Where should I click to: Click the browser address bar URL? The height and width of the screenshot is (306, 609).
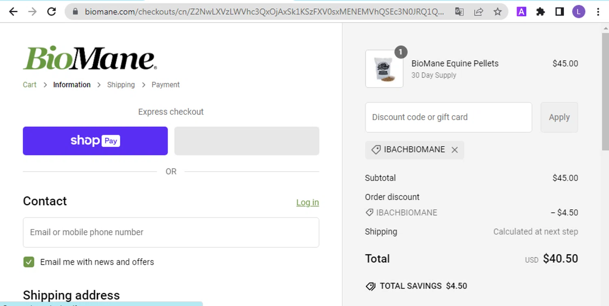click(x=264, y=12)
